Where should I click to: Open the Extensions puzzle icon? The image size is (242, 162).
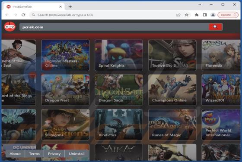click(197, 15)
